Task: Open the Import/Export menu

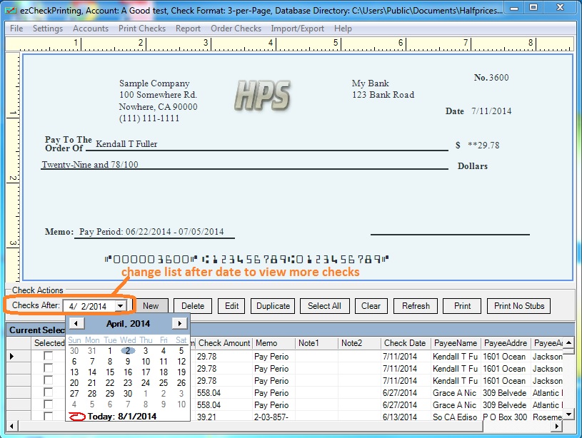Action: click(x=297, y=29)
